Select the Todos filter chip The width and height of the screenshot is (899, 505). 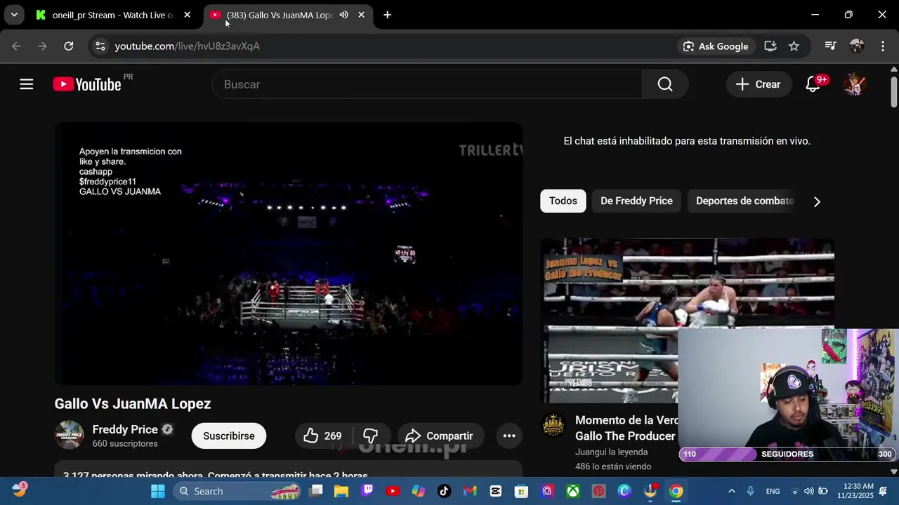(x=563, y=201)
